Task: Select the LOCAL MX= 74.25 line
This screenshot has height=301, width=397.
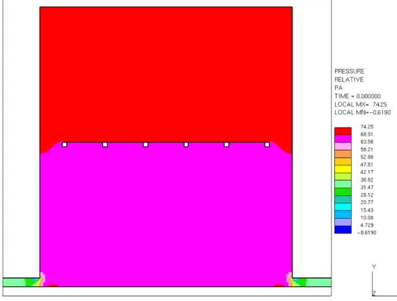Action: point(361,105)
